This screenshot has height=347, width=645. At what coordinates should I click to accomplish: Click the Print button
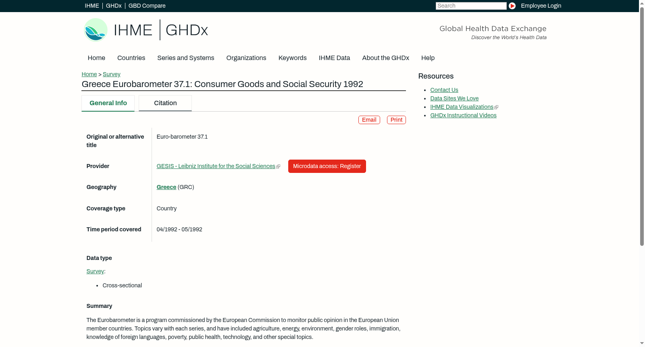(396, 120)
